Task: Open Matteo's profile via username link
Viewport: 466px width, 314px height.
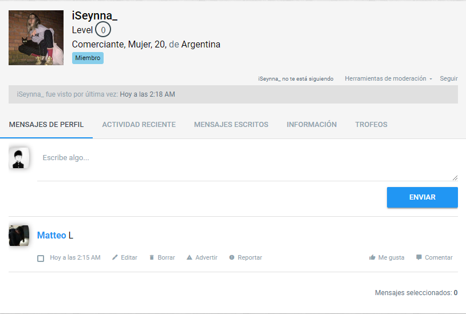Action: pyautogui.click(x=52, y=236)
